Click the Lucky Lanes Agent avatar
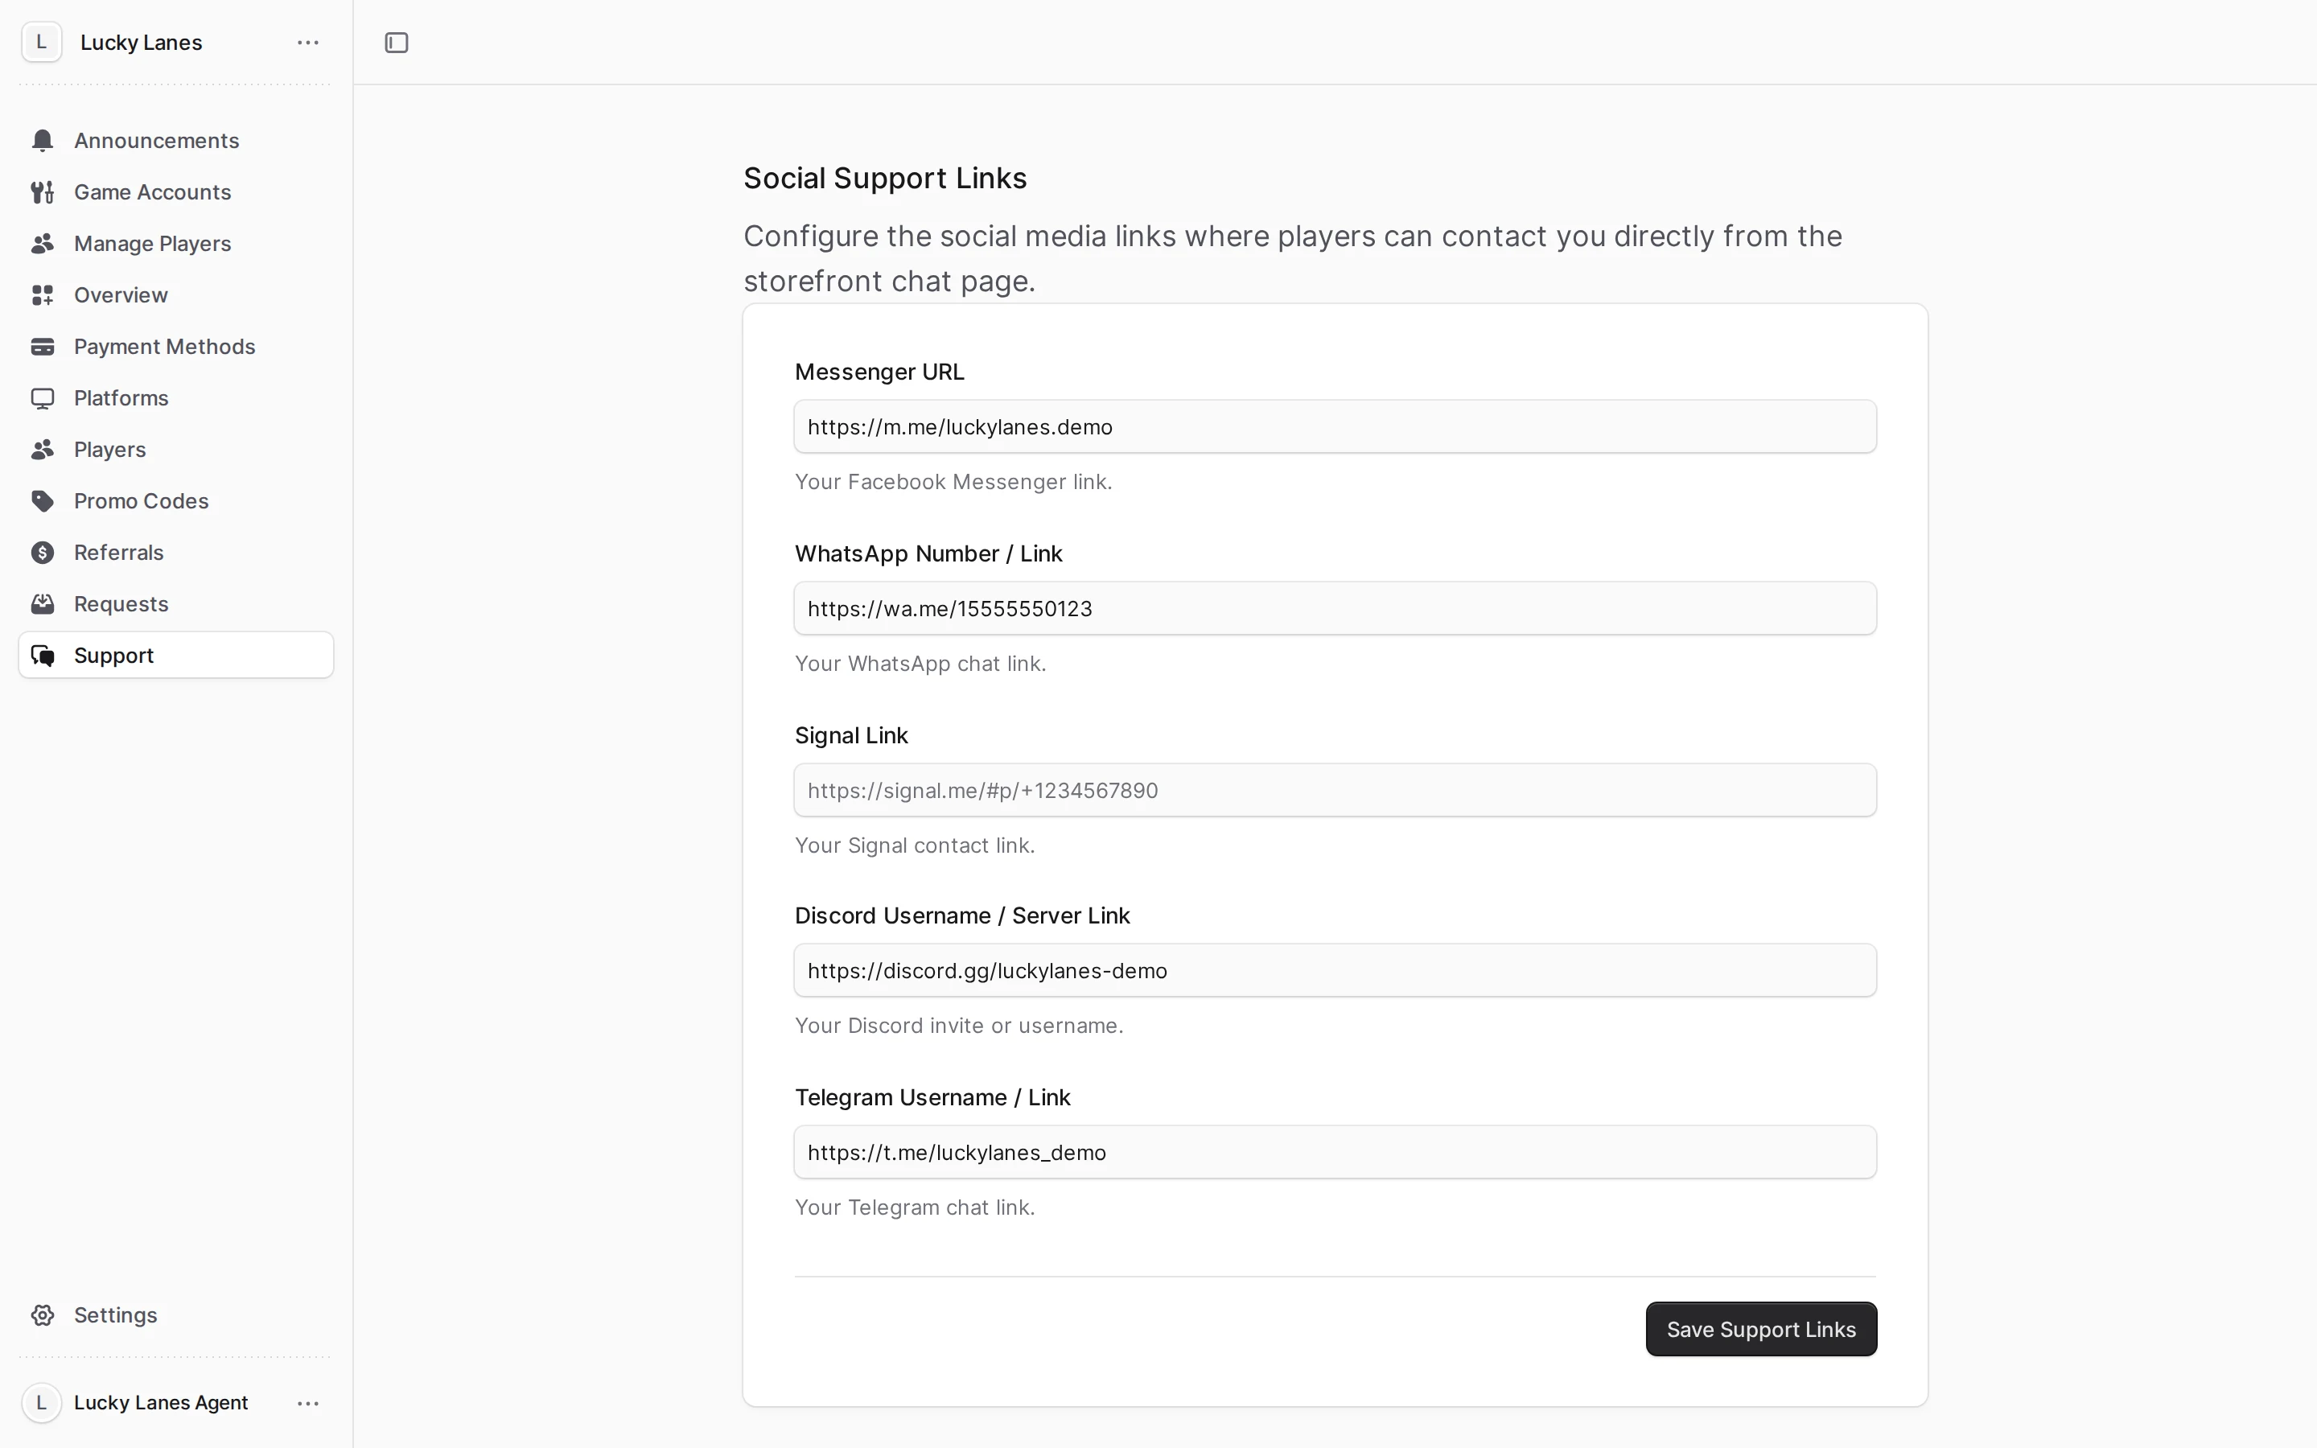Image resolution: width=2317 pixels, height=1448 pixels. click(x=41, y=1403)
